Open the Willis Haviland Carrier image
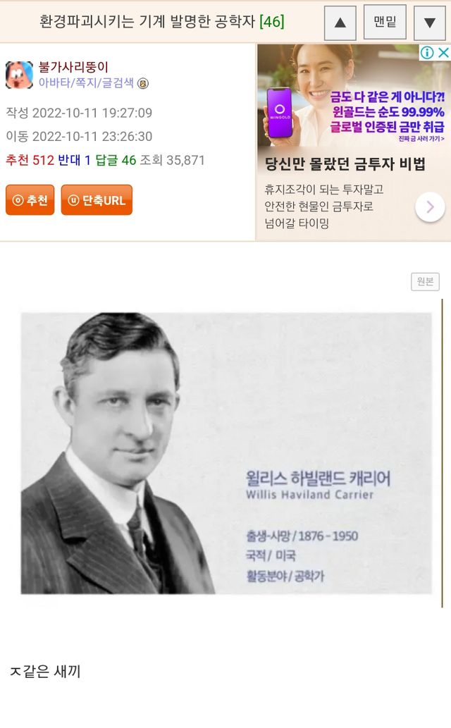451x728 pixels. 227,453
